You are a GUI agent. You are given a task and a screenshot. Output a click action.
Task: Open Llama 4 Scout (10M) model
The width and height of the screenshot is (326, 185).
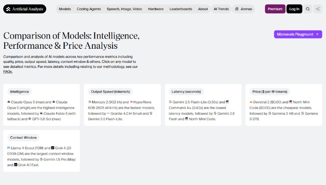(x=27, y=148)
